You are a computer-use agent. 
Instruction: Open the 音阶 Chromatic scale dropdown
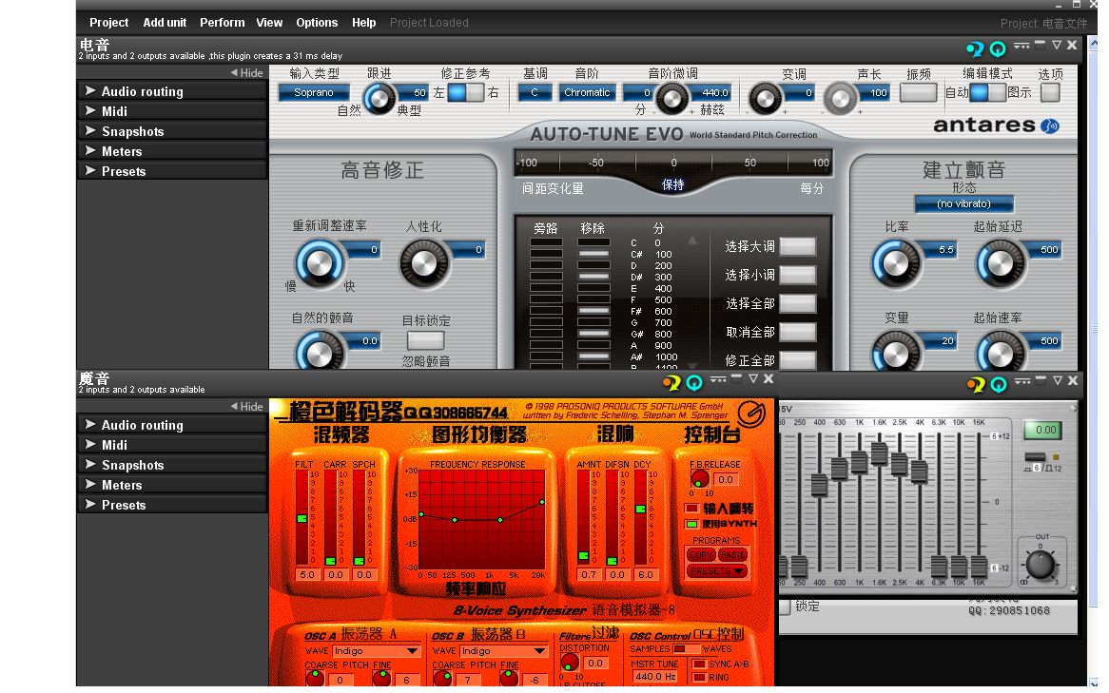[x=587, y=92]
